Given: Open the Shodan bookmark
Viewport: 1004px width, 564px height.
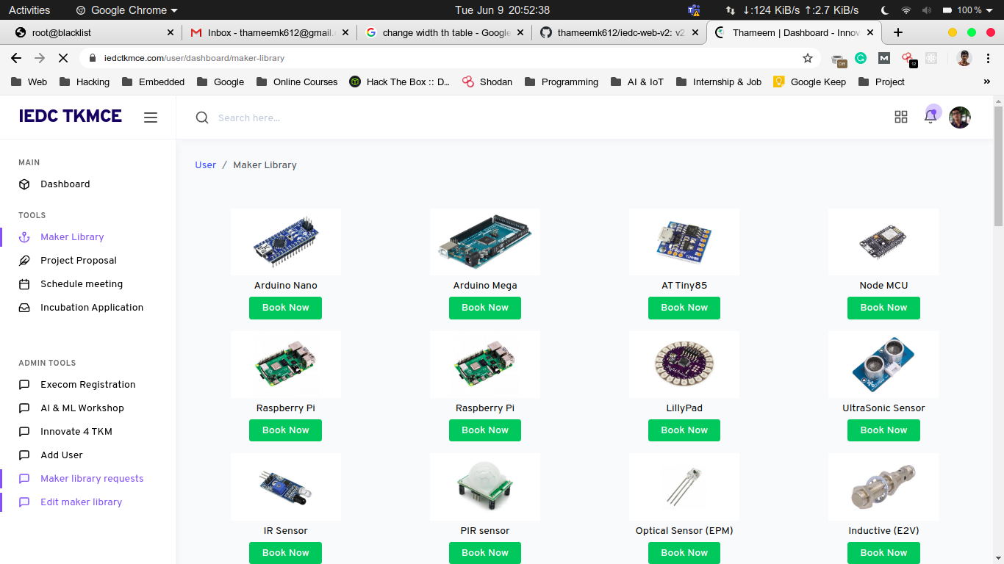Looking at the screenshot, I should point(487,82).
